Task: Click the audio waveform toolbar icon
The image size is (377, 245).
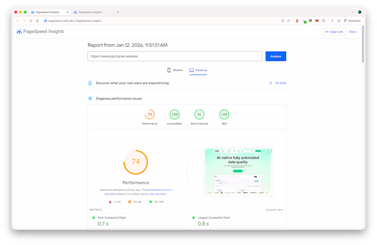Action: pos(339,21)
